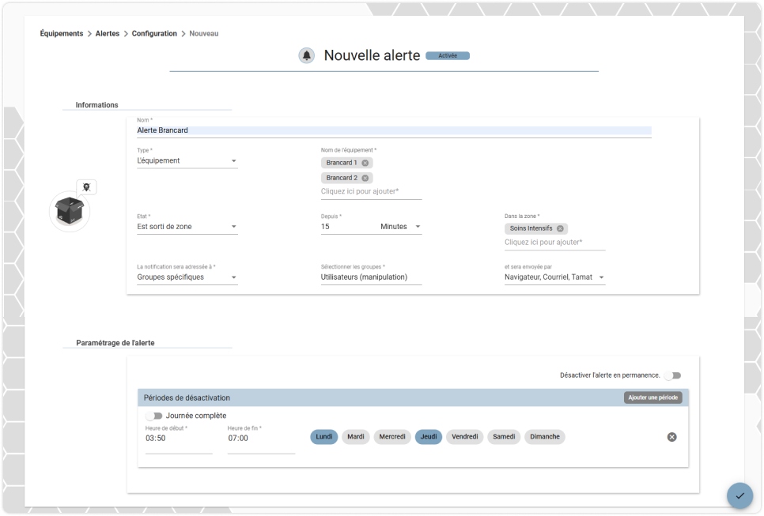Screen dimensions: 764x516
Task: Open the Type dropdown
Action: click(x=187, y=160)
